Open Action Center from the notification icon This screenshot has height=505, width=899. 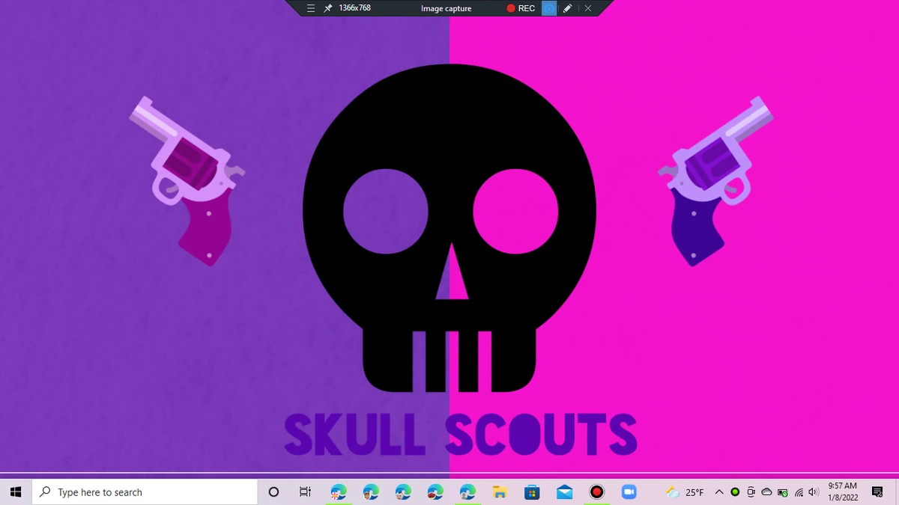877,492
